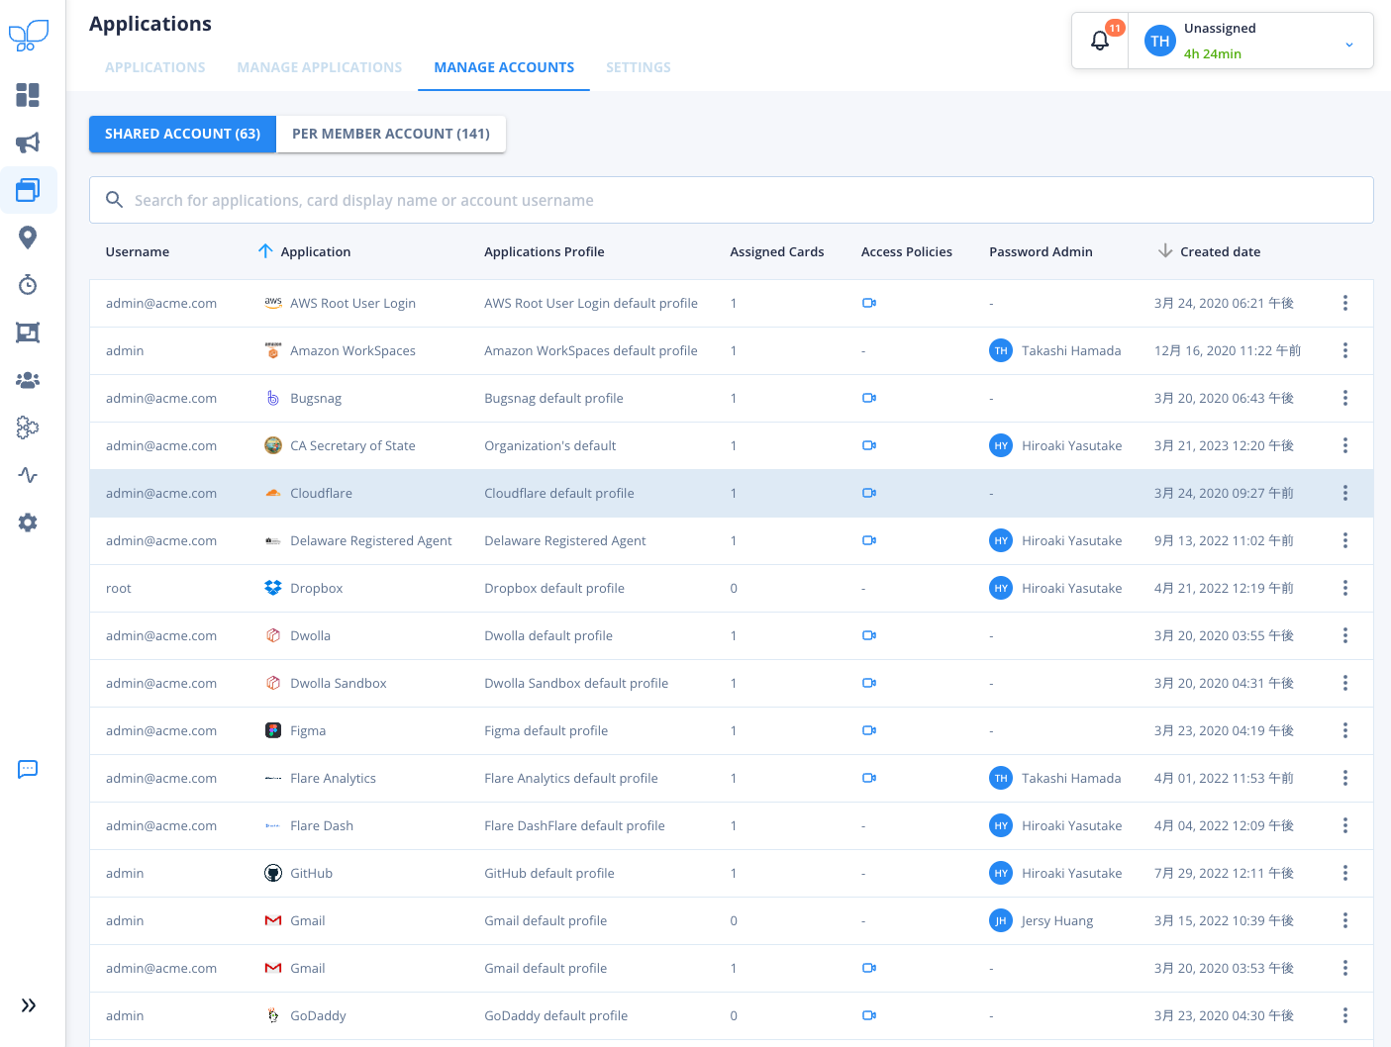Click the 4h 24min status text

coord(1213,53)
